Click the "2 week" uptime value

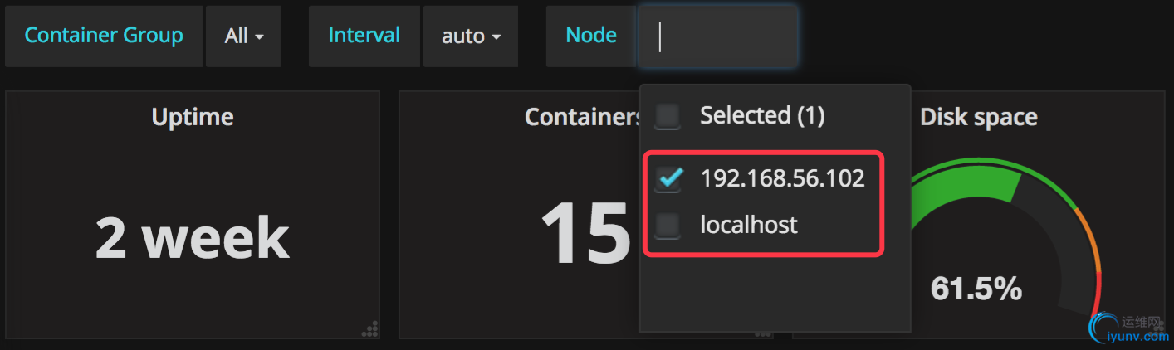click(192, 238)
